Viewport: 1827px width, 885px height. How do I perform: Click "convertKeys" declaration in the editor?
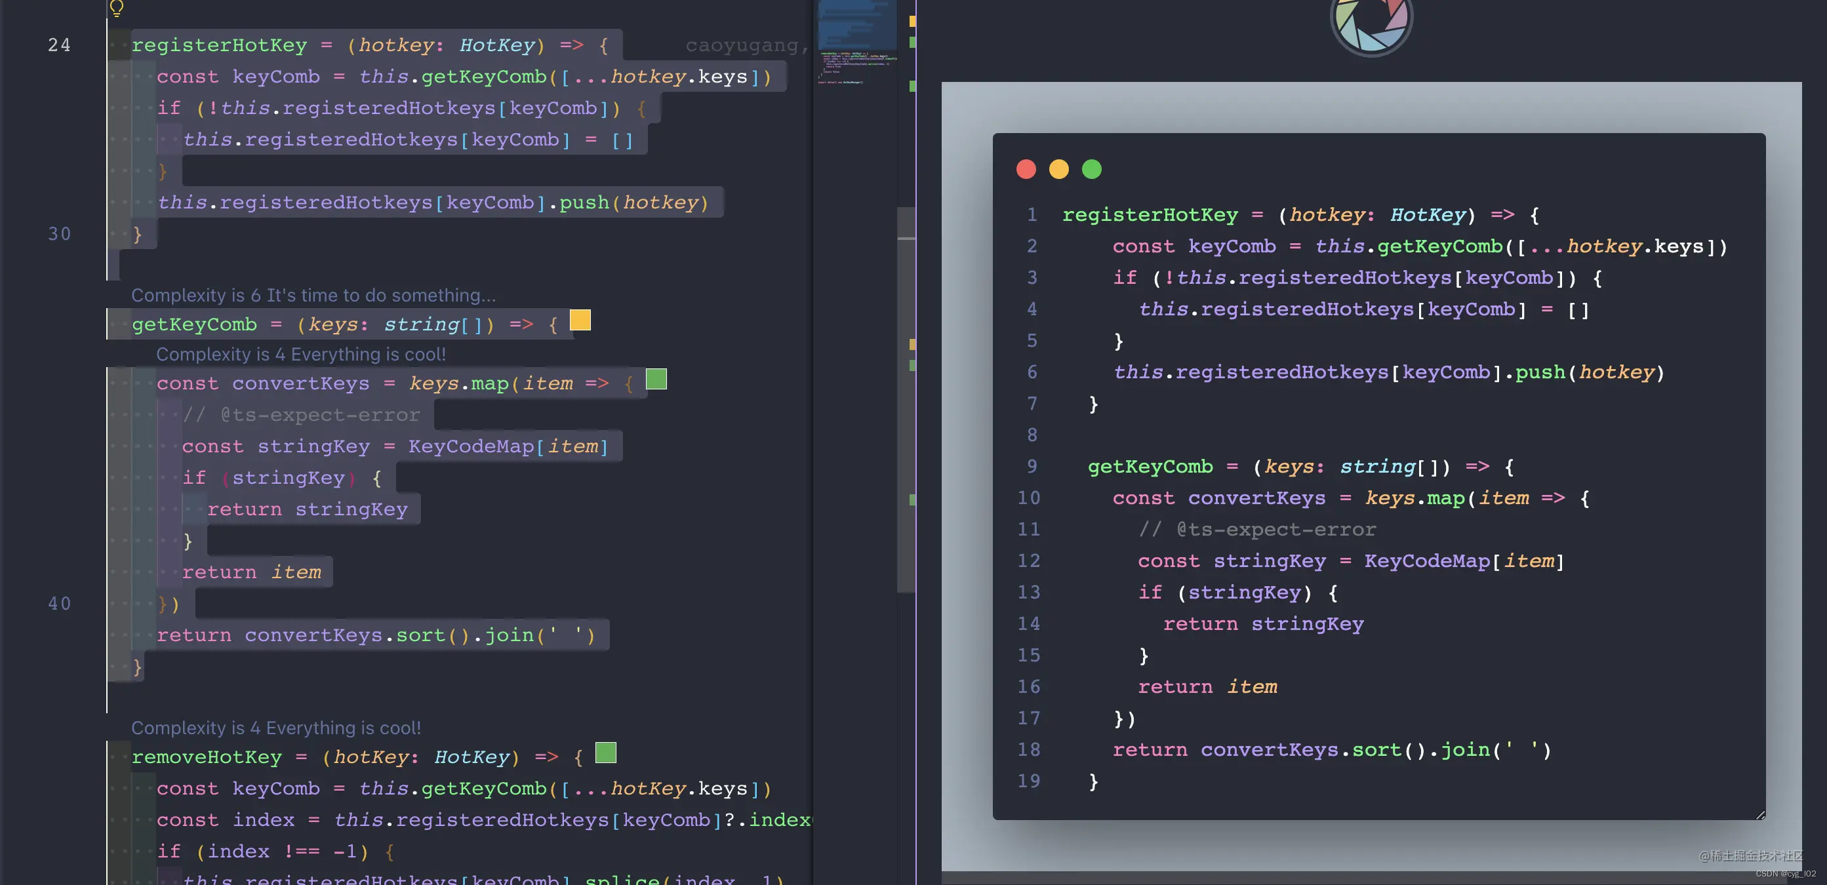tap(301, 383)
